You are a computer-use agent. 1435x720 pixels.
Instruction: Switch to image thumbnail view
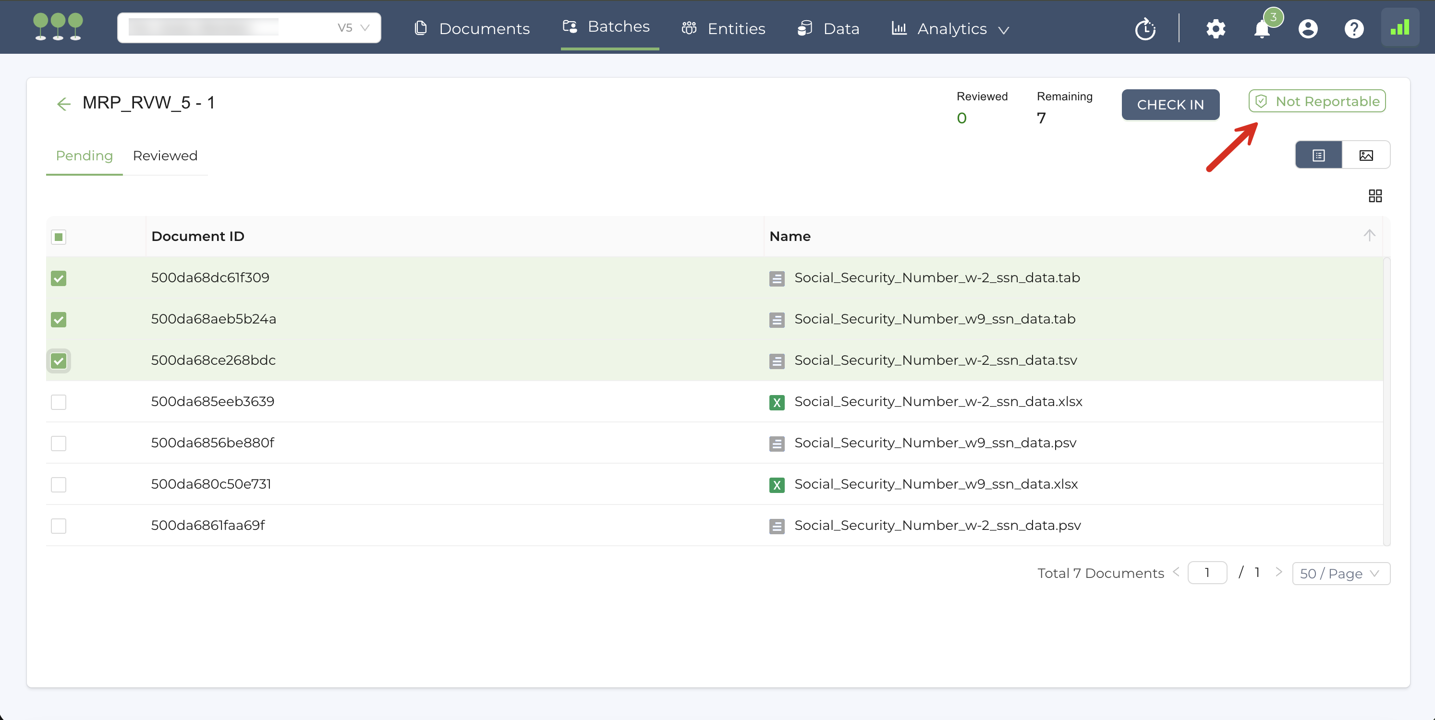[1365, 156]
